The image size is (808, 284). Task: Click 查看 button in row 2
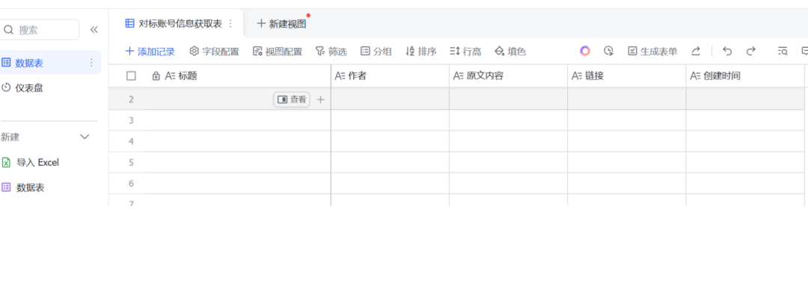(x=292, y=99)
